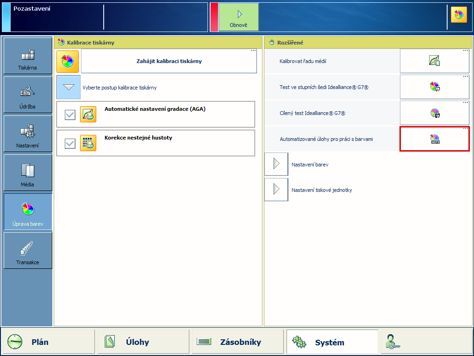This screenshot has width=474, height=356.
Task: Click the Korekce nestejné hustoty grid icon
Action: click(88, 143)
